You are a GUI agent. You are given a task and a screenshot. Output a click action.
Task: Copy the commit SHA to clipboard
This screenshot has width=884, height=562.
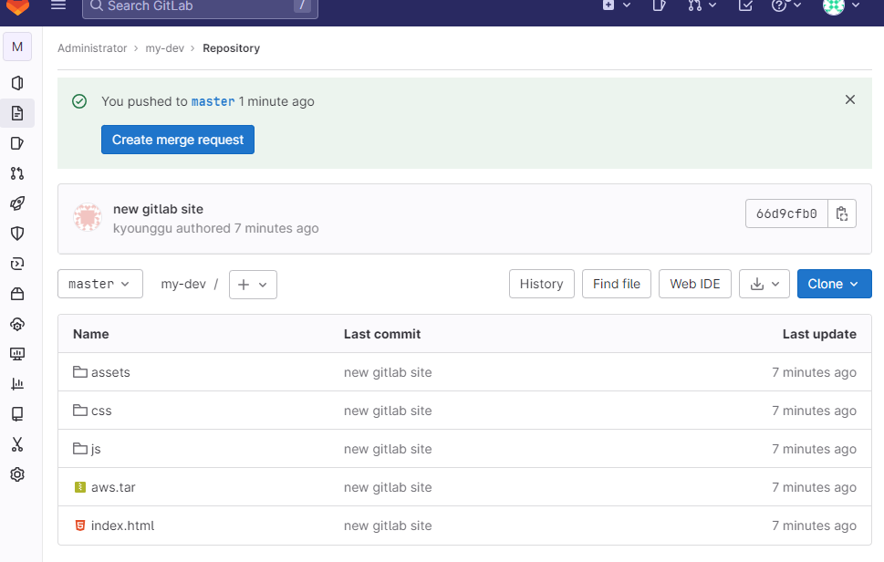point(842,213)
